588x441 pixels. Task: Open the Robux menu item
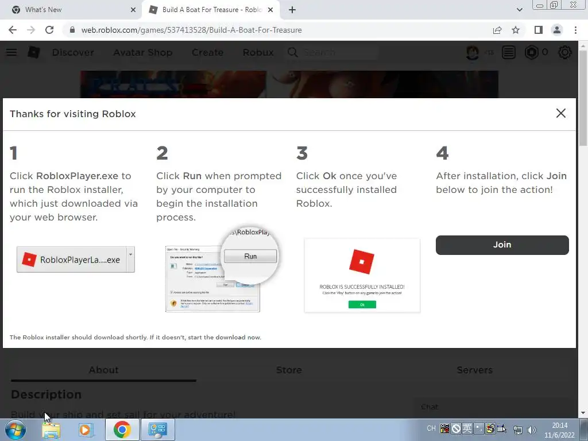[258, 52]
